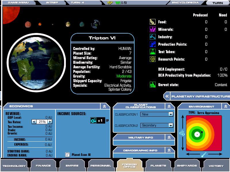Select the Industry resource icon
The height and width of the screenshot is (172, 230).
152,37
